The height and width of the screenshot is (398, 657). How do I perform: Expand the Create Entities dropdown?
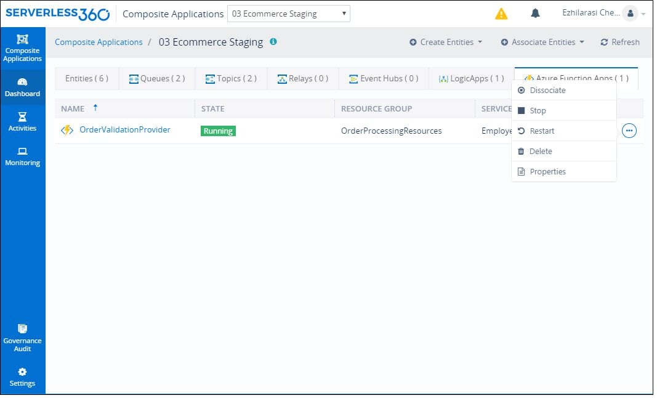(446, 42)
